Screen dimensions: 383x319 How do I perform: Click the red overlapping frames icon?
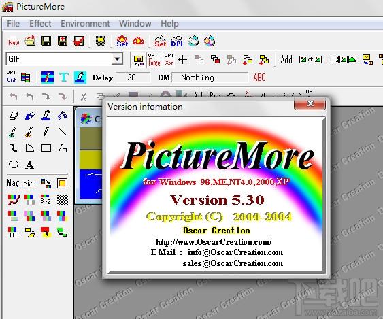coord(215,59)
